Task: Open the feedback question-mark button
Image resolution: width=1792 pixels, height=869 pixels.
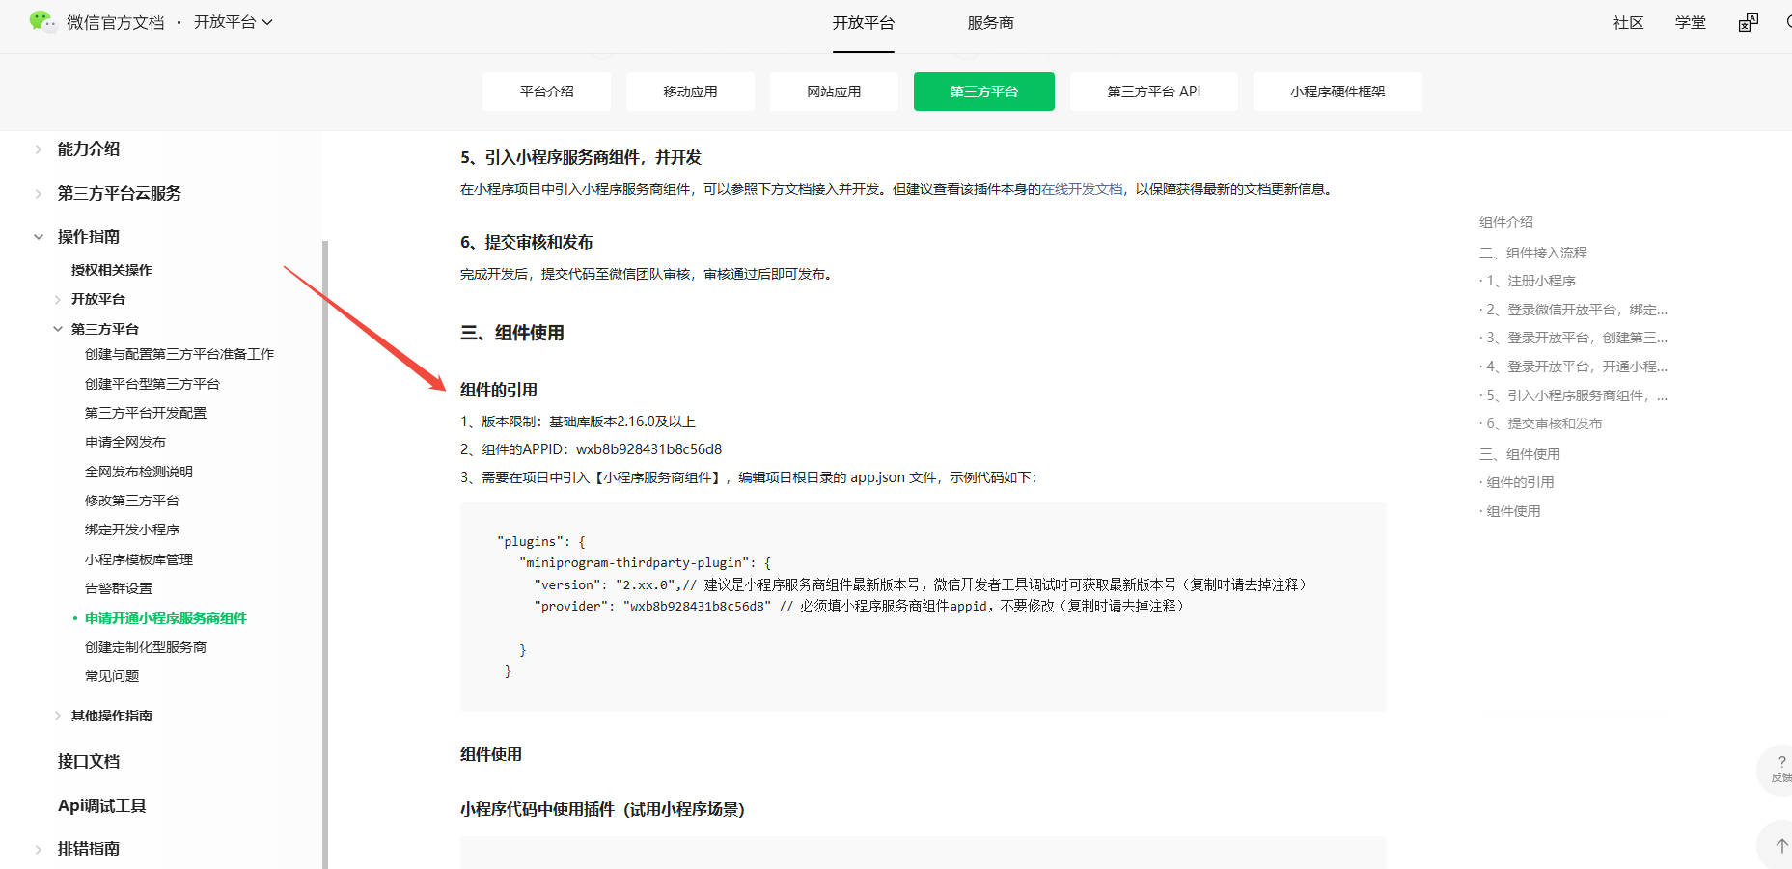Action: 1780,769
